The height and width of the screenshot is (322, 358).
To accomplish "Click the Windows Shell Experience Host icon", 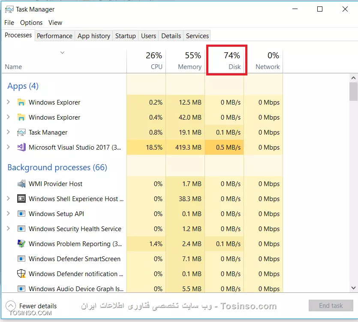I will point(21,199).
